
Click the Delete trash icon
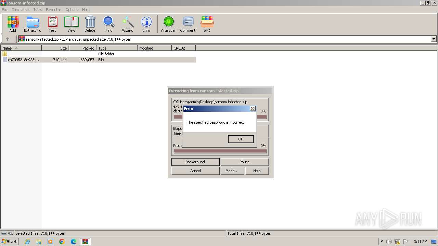pos(90,24)
